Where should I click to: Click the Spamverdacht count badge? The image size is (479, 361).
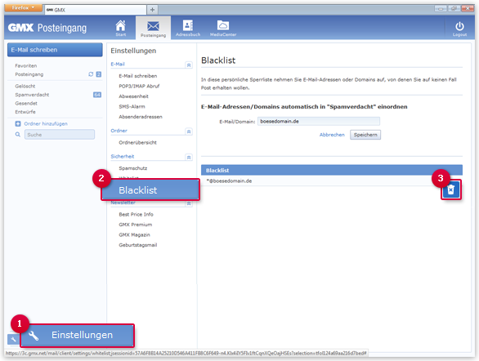click(97, 95)
